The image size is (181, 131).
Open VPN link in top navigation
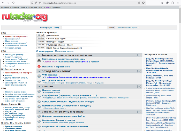coord(47,7)
